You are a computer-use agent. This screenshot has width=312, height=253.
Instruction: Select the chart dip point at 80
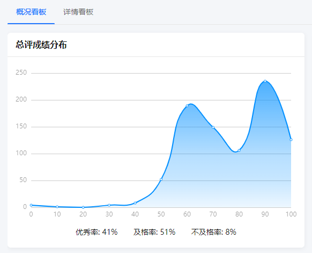[x=239, y=150]
